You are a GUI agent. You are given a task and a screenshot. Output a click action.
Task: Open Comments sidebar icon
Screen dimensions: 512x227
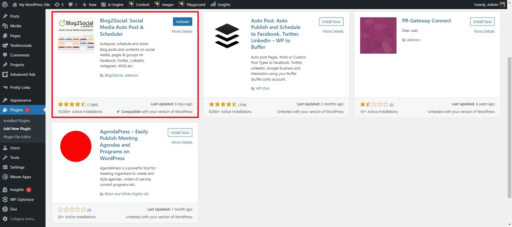tap(5, 55)
